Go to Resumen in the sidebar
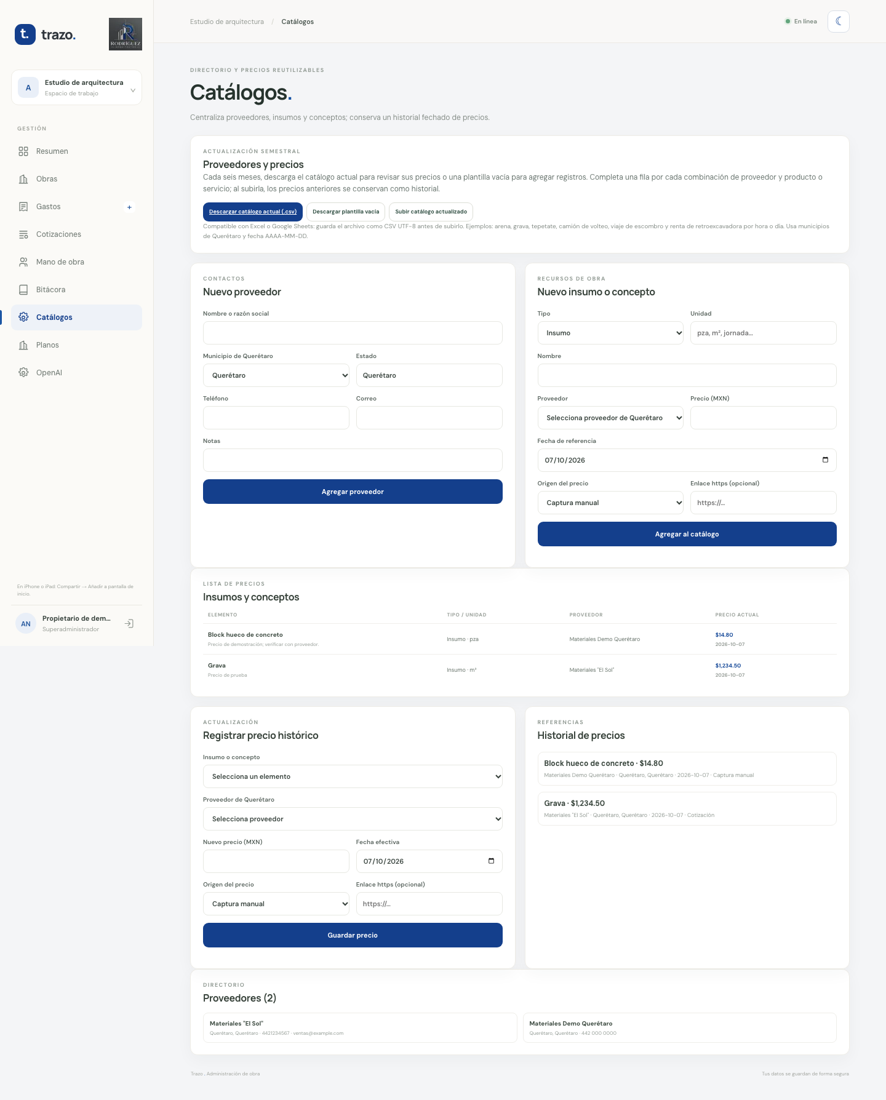Viewport: 886px width, 1100px height. (76, 151)
